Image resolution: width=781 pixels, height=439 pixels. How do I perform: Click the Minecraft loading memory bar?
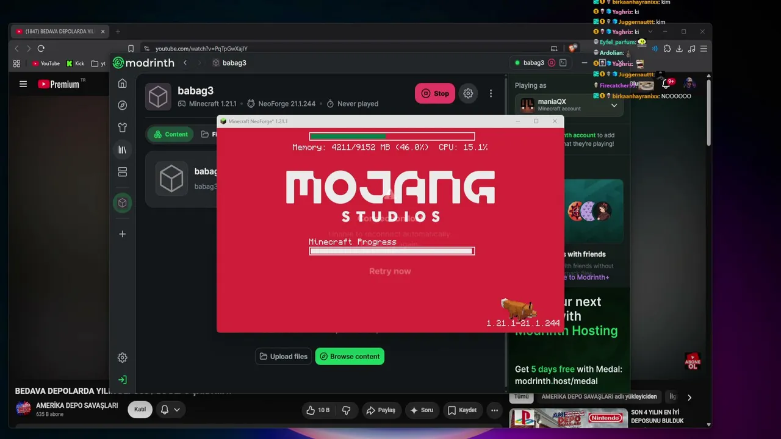click(392, 137)
